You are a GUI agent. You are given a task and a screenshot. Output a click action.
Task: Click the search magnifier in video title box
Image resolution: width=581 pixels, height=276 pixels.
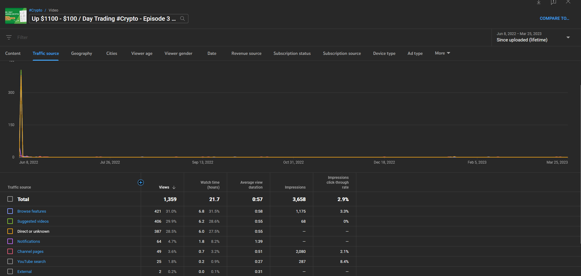point(182,19)
